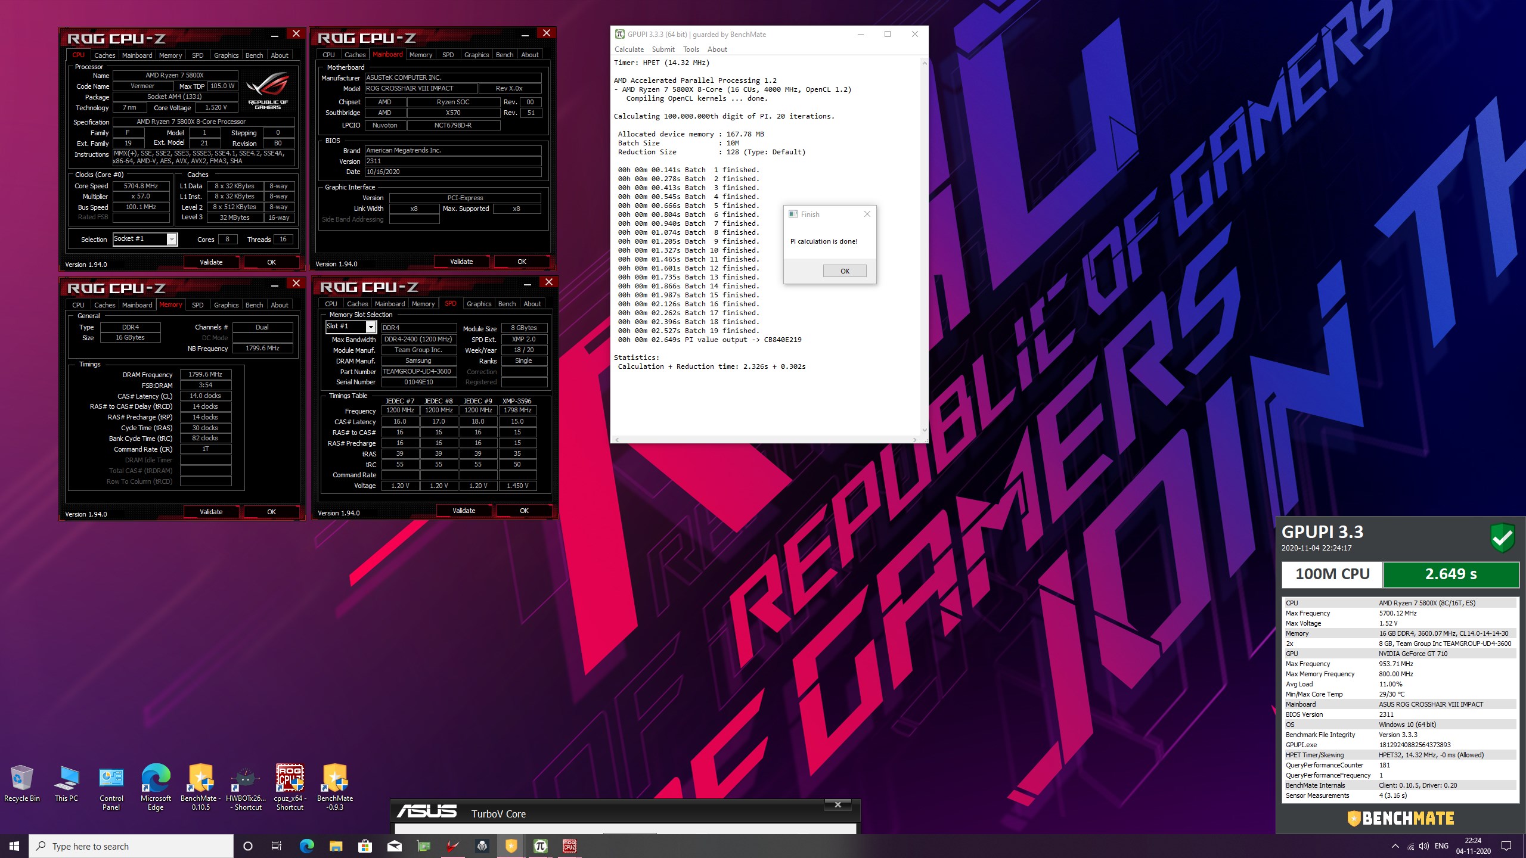
Task: Close the Finish dialog with its X
Action: pyautogui.click(x=867, y=214)
